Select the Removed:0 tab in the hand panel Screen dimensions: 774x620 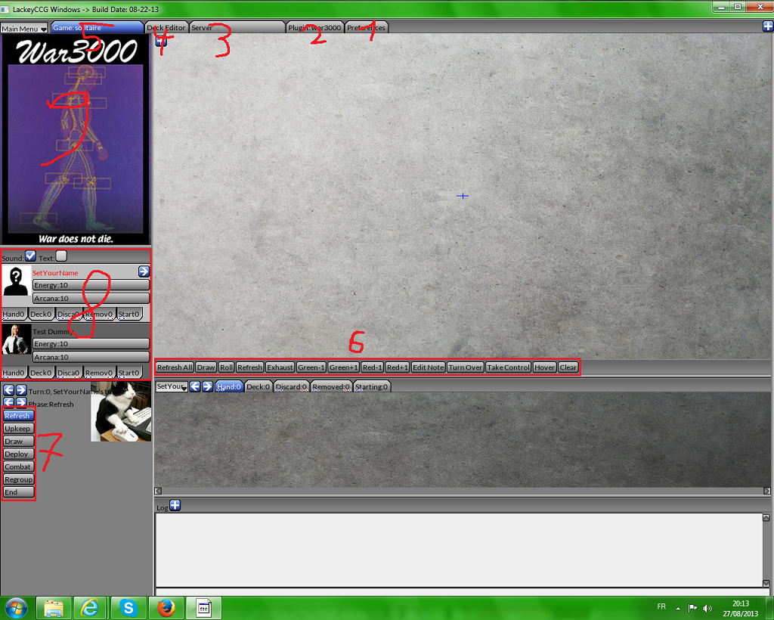331,386
